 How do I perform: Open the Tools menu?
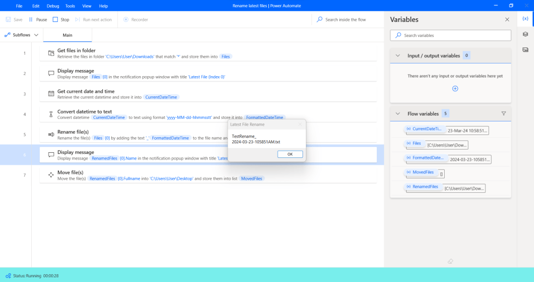[x=70, y=6]
